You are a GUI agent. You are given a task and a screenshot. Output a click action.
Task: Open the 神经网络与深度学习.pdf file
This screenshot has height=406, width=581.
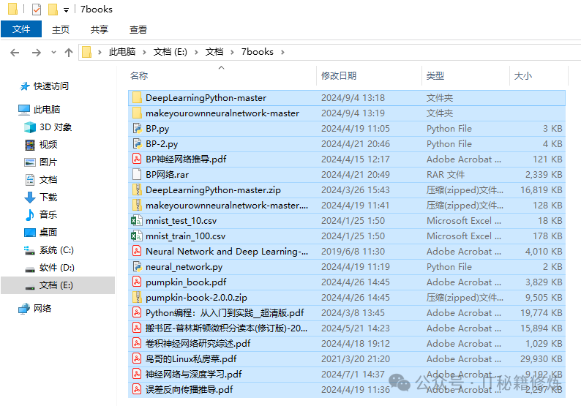coord(193,375)
